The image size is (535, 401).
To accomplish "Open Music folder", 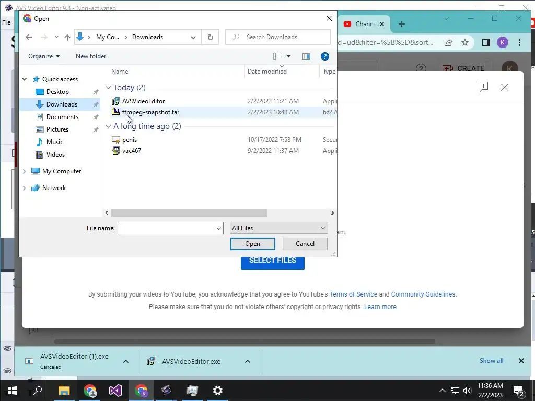I will point(54,142).
